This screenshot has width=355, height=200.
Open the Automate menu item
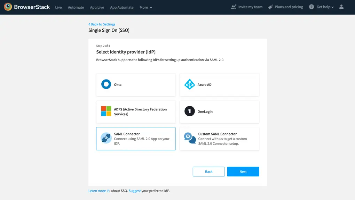(76, 7)
